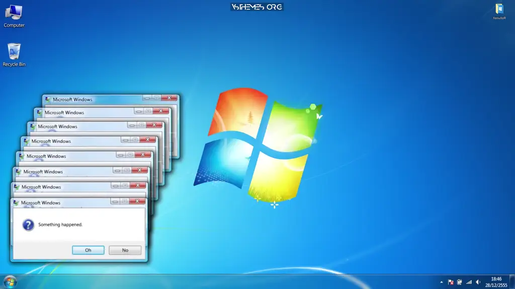The width and height of the screenshot is (515, 289).
Task: Open the Safely Remove Hardware tray icon
Action: click(x=459, y=282)
